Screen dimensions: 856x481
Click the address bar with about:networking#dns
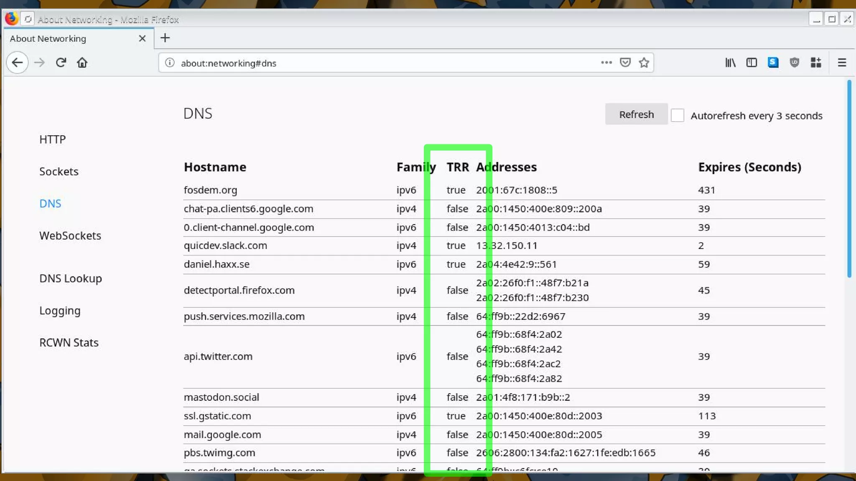(376, 63)
